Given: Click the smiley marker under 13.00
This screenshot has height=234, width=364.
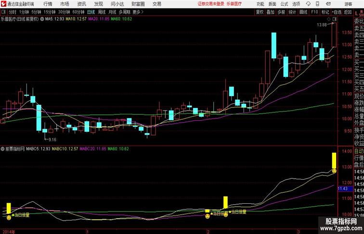Looking at the screenshot, I should [334, 171].
